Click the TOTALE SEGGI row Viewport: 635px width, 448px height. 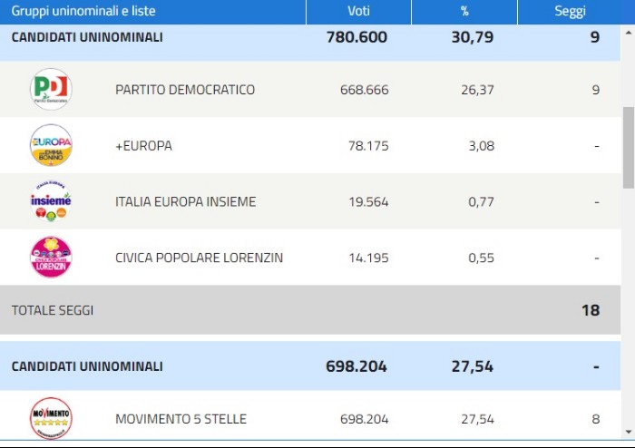point(53,310)
